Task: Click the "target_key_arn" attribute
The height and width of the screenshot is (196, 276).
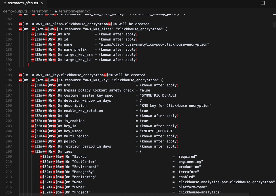Action: (x=78, y=55)
